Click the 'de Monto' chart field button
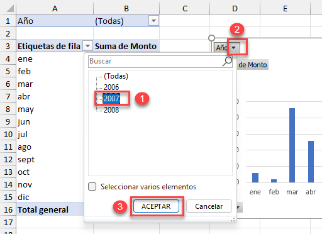The height and width of the screenshot is (234, 322). tap(253, 65)
